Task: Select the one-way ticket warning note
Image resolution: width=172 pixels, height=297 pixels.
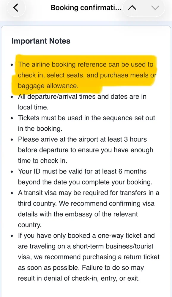Action: 89,257
